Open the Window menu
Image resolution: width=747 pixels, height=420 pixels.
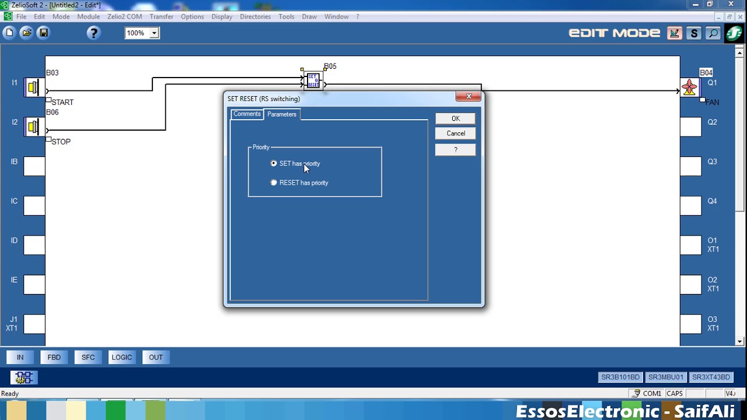pos(337,16)
